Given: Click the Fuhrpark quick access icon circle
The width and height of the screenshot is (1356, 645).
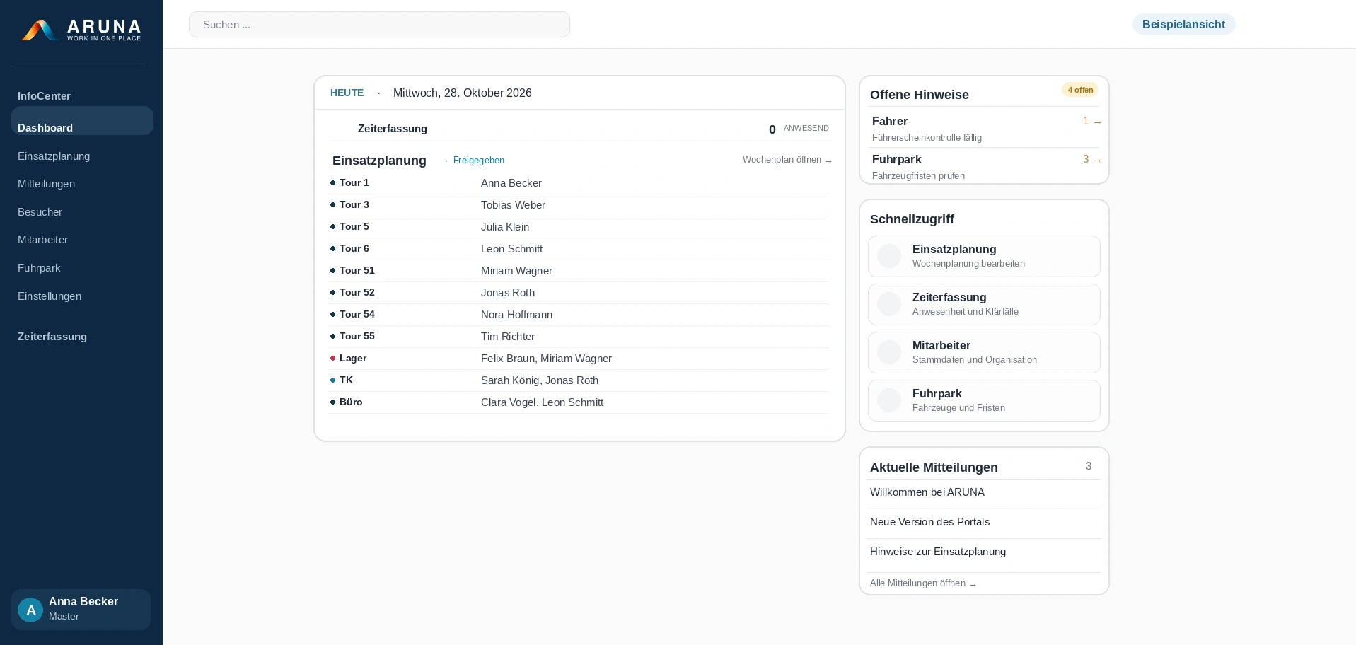Looking at the screenshot, I should [889, 400].
